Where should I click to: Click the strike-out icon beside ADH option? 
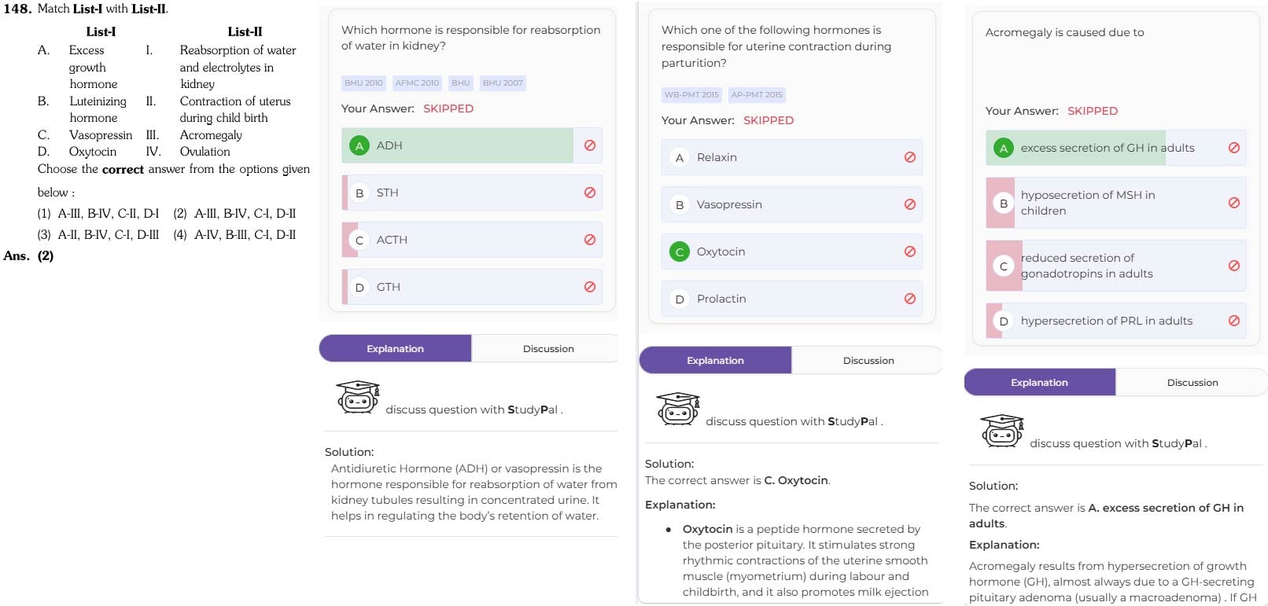[589, 145]
